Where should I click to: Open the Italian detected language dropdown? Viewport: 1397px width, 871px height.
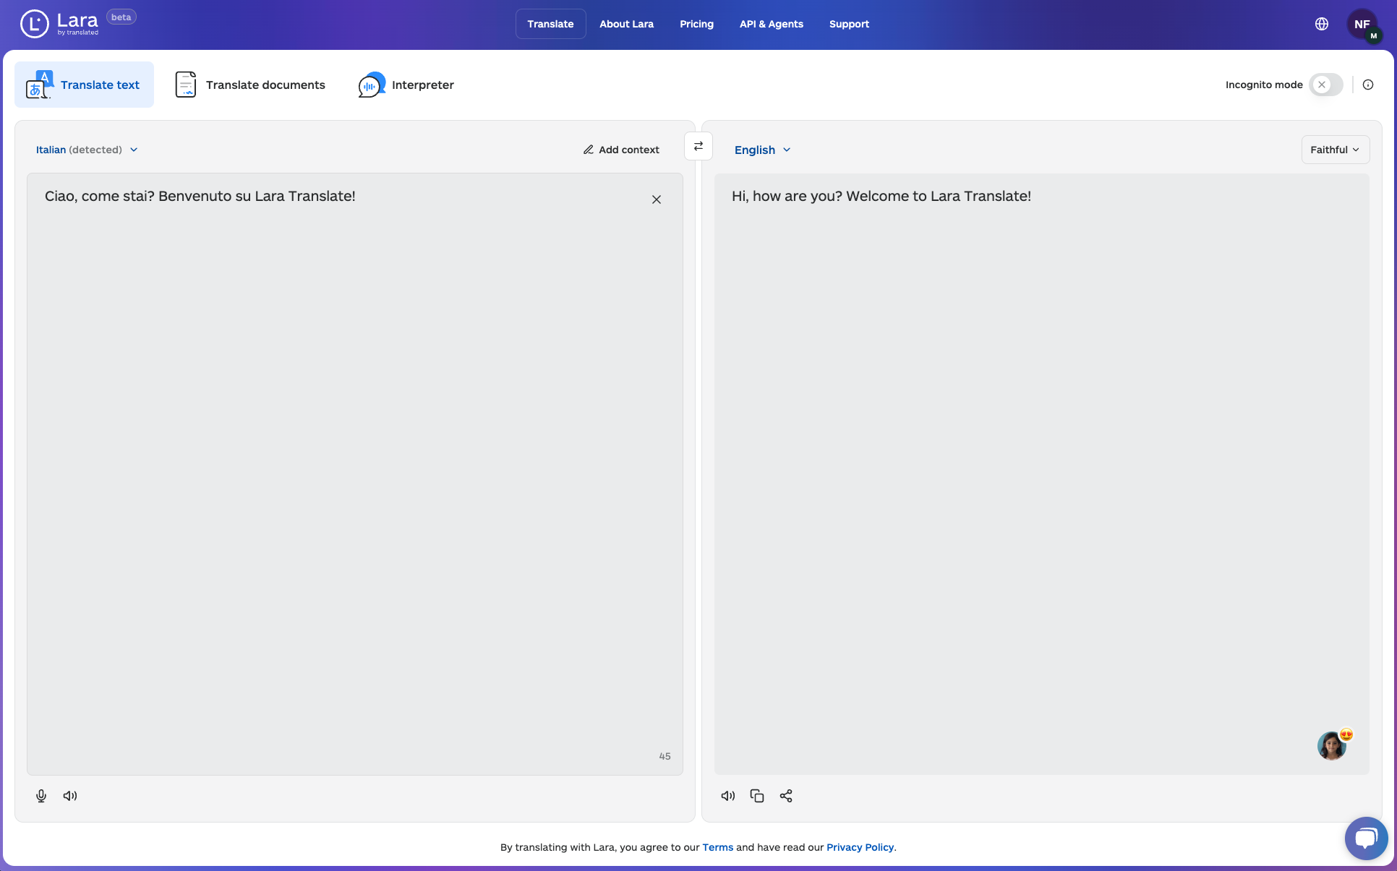pos(87,150)
